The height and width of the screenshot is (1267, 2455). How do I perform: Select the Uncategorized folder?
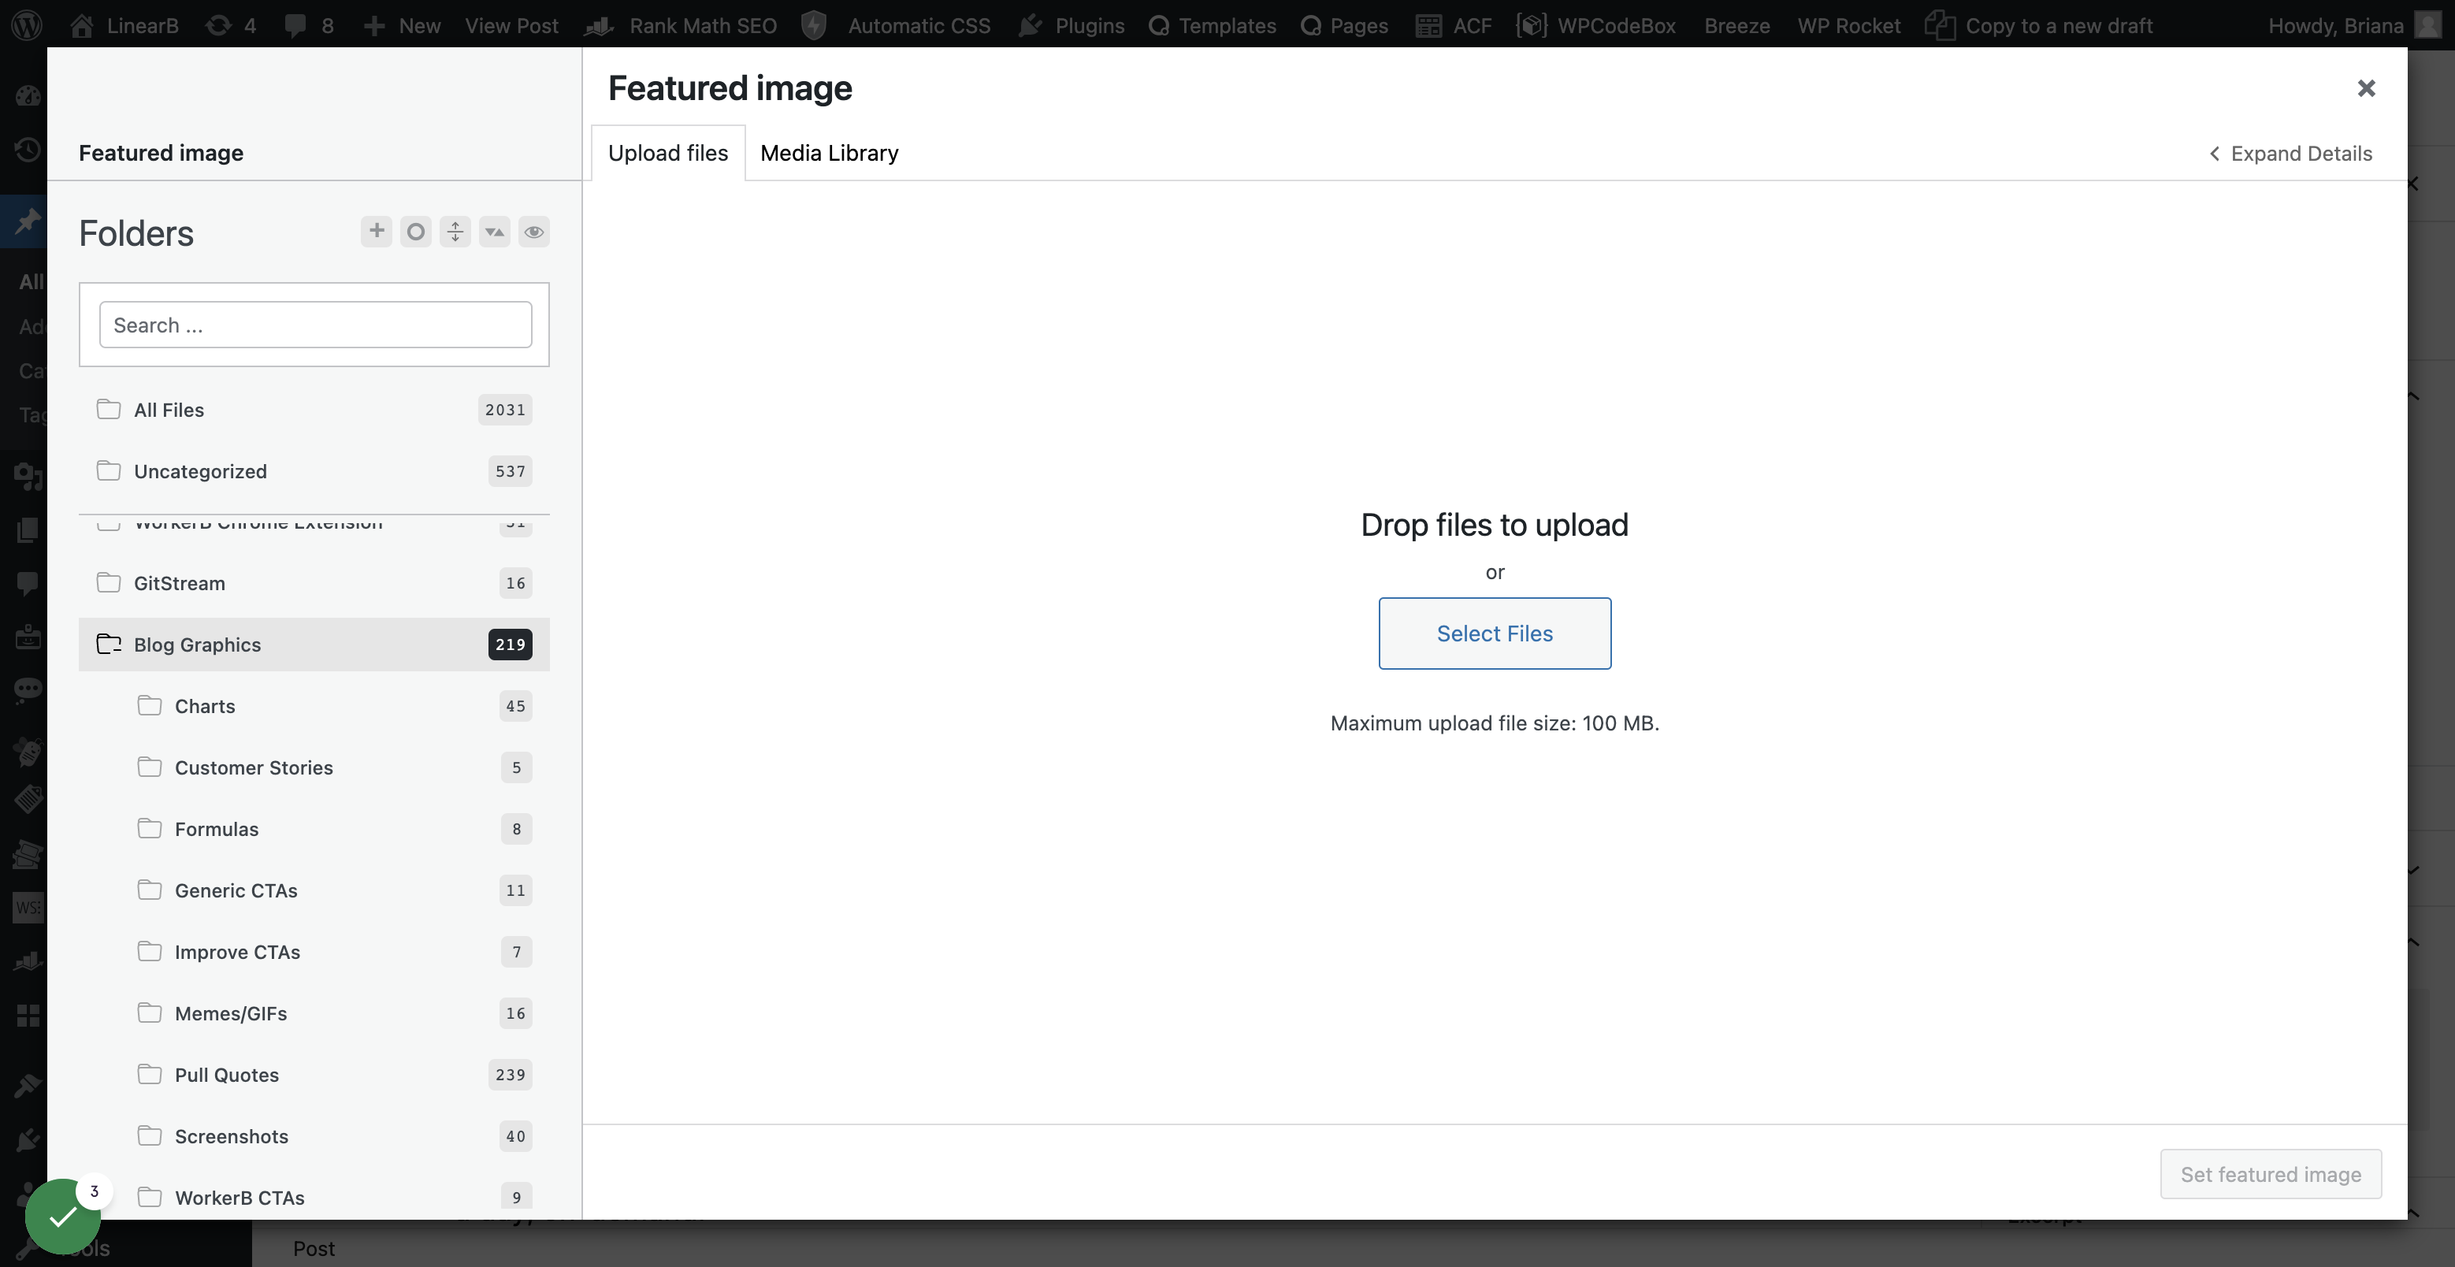(314, 471)
